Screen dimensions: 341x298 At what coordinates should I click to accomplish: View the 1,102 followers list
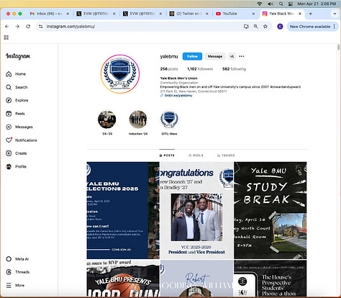click(200, 69)
